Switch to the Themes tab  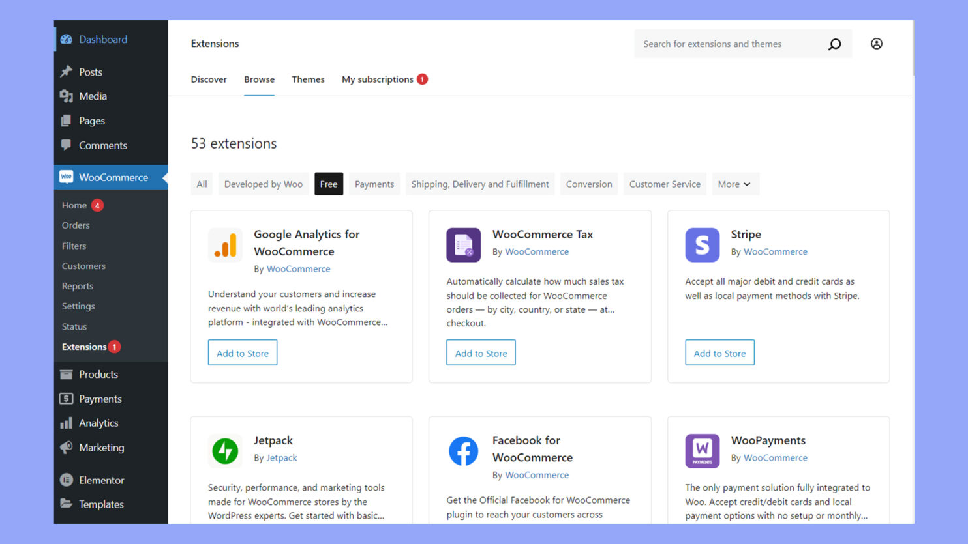pos(308,79)
